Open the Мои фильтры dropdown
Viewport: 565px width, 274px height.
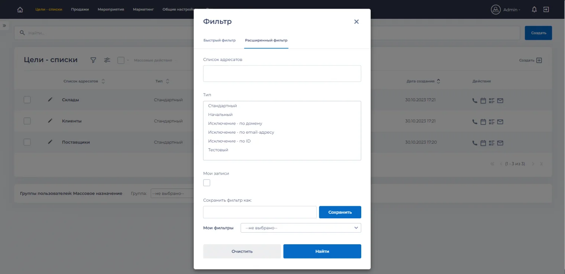[301, 228]
